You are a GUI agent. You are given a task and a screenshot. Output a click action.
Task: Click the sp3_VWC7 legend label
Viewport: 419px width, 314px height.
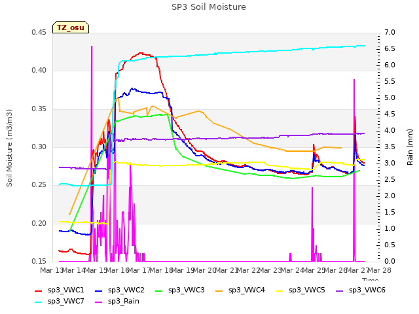tap(65, 301)
